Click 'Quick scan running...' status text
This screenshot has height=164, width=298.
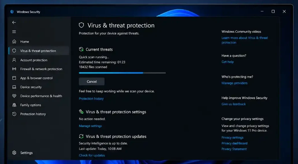click(x=94, y=57)
